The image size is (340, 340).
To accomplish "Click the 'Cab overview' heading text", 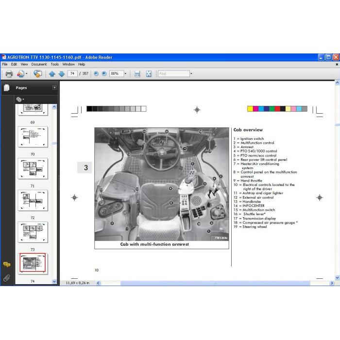I will tap(248, 130).
